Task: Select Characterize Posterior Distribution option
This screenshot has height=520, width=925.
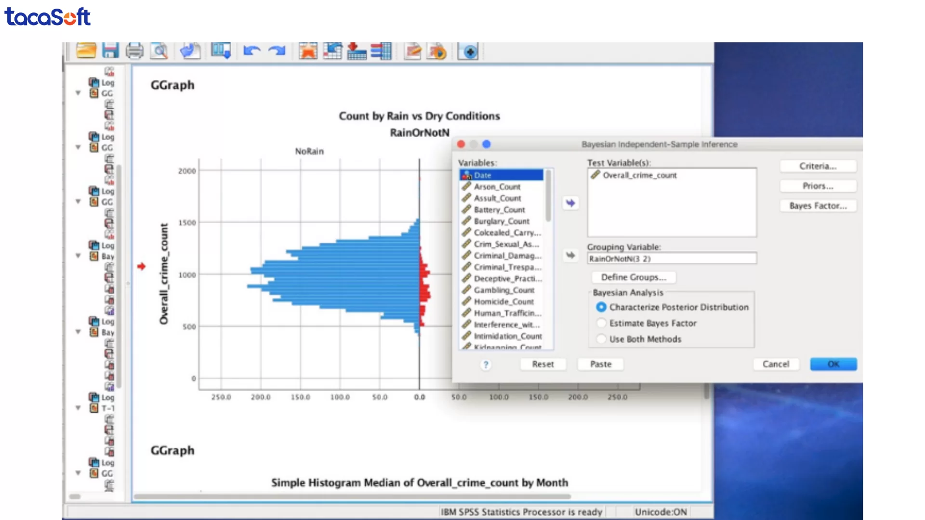Action: pos(601,307)
